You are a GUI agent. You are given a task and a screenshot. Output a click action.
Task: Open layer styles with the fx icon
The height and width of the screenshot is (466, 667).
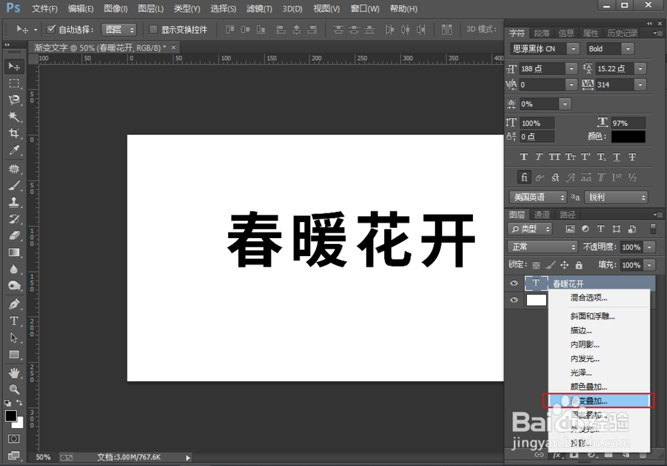[558, 455]
